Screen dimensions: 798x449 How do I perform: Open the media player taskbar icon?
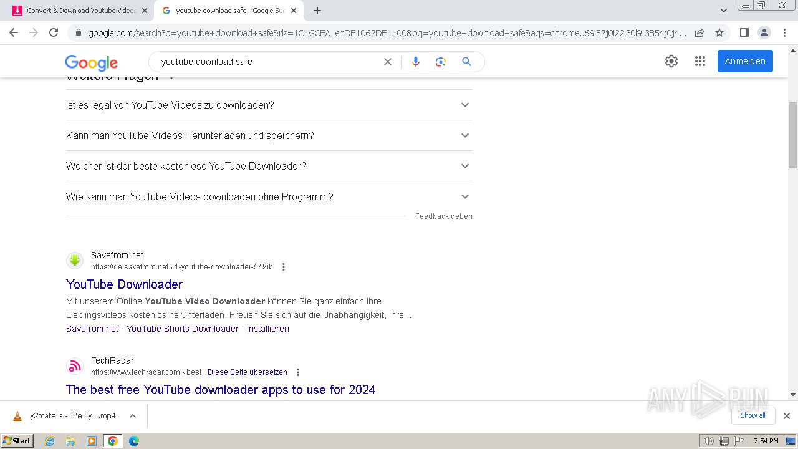(x=92, y=441)
